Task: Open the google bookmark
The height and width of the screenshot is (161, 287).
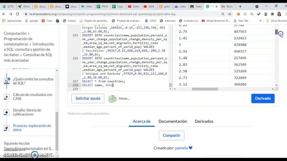Action: (x=31, y=21)
